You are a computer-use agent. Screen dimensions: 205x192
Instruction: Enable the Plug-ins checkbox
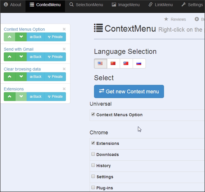point(93,187)
